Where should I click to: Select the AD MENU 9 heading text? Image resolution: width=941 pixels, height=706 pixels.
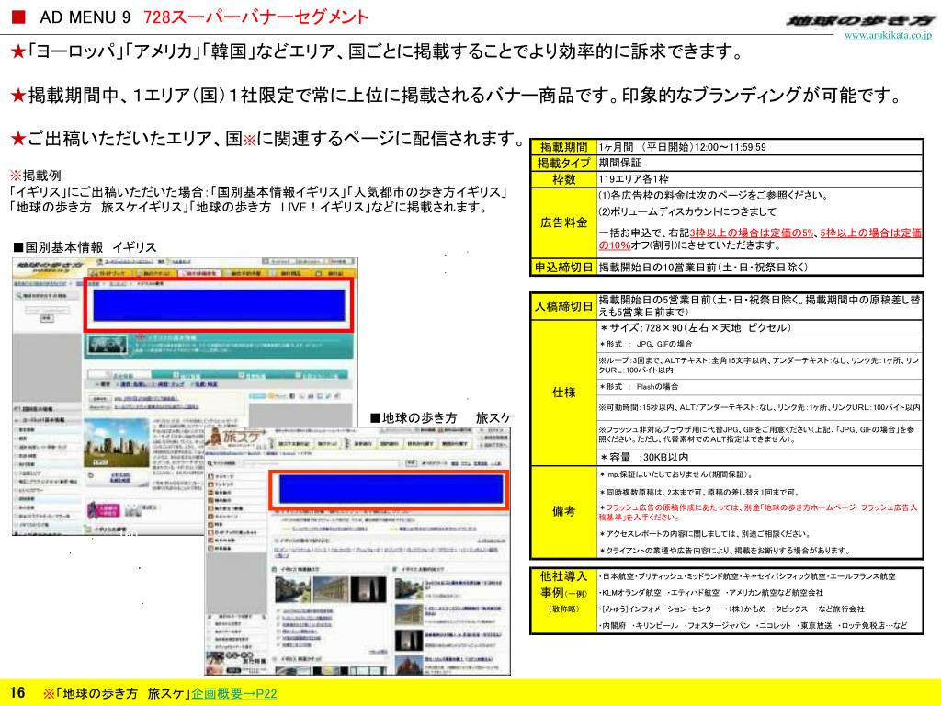[x=85, y=17]
